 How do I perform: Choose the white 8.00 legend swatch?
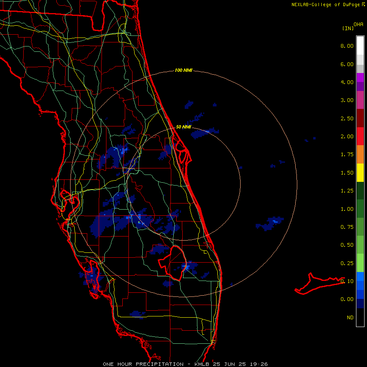360,46
